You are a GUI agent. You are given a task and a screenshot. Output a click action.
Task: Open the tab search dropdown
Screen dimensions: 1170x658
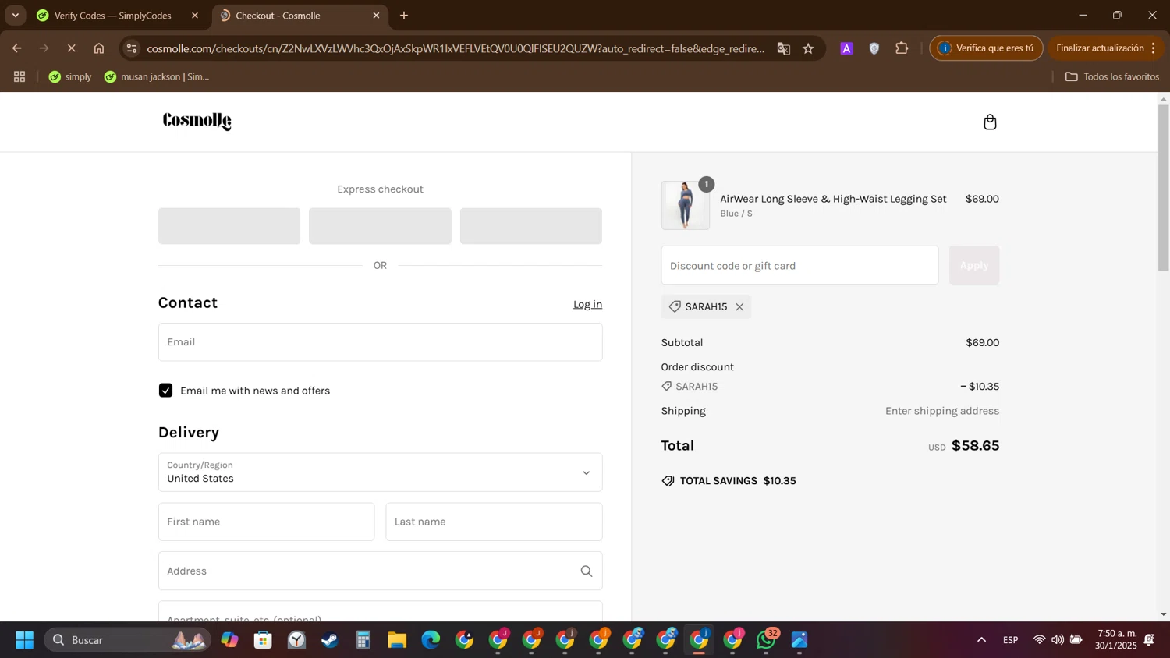pos(15,16)
